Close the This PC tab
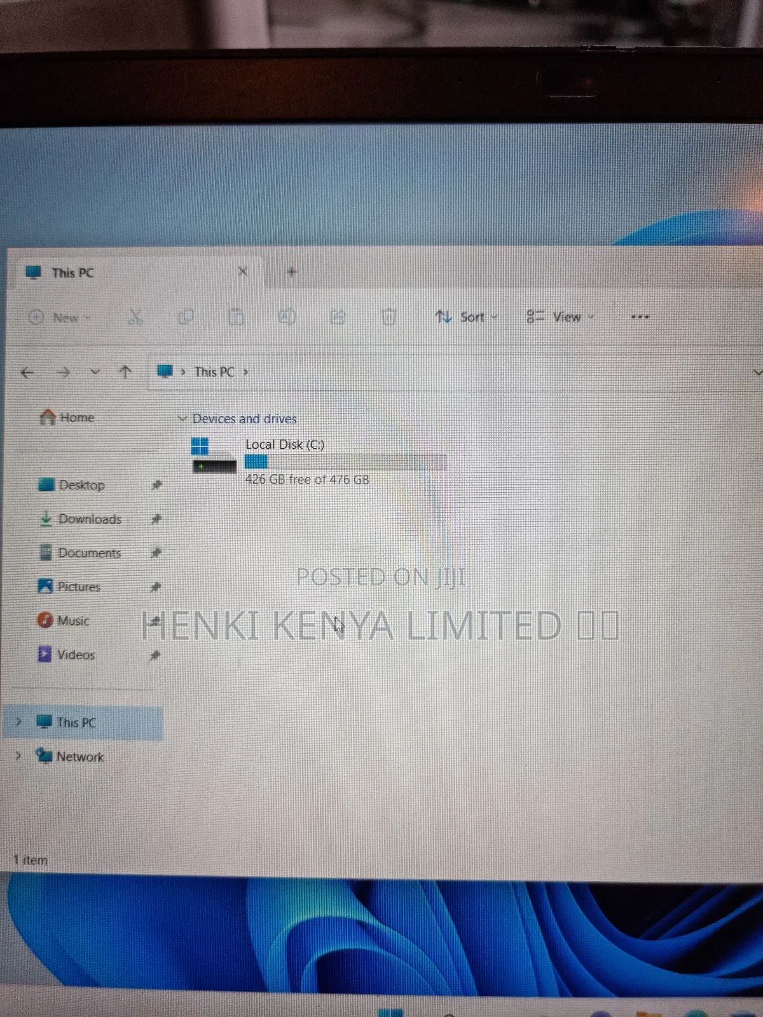 [x=242, y=272]
